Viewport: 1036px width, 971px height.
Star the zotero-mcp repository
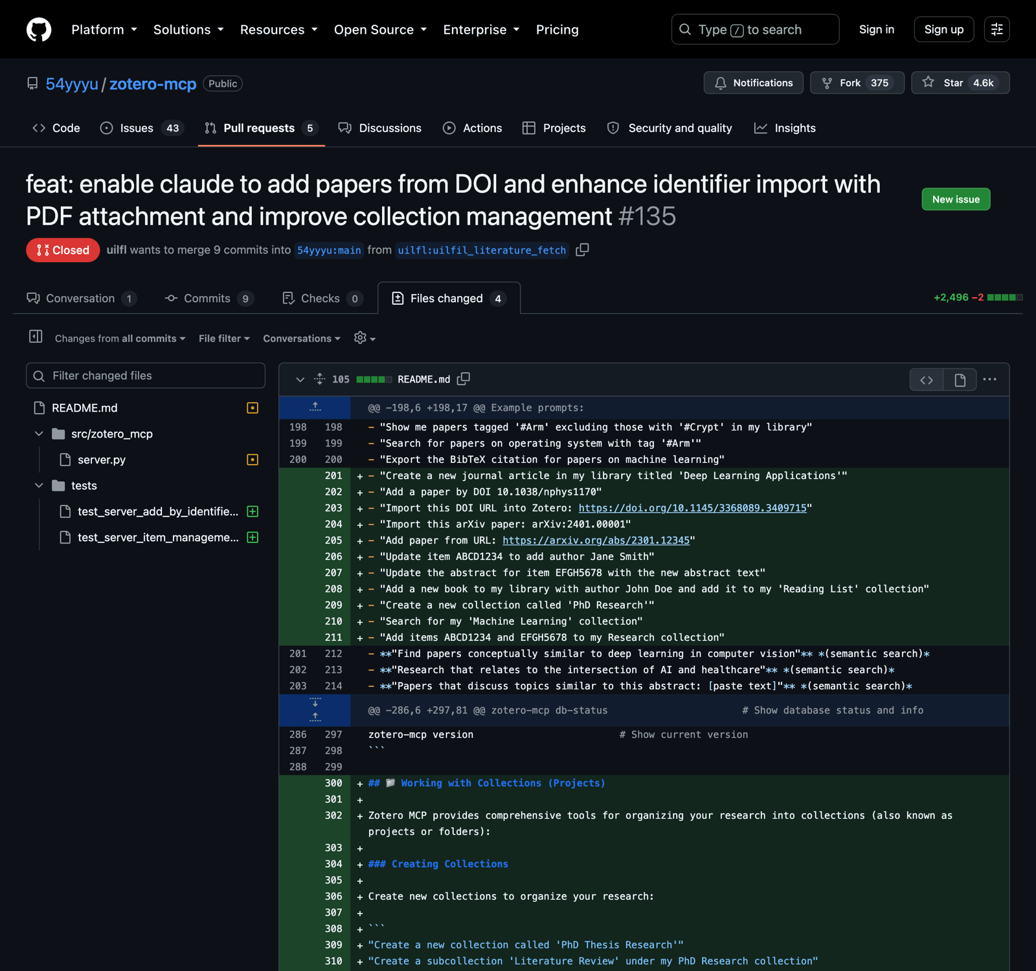click(x=960, y=83)
